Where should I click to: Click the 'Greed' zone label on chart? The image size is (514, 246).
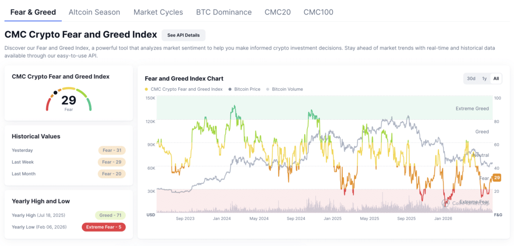pos(482,131)
